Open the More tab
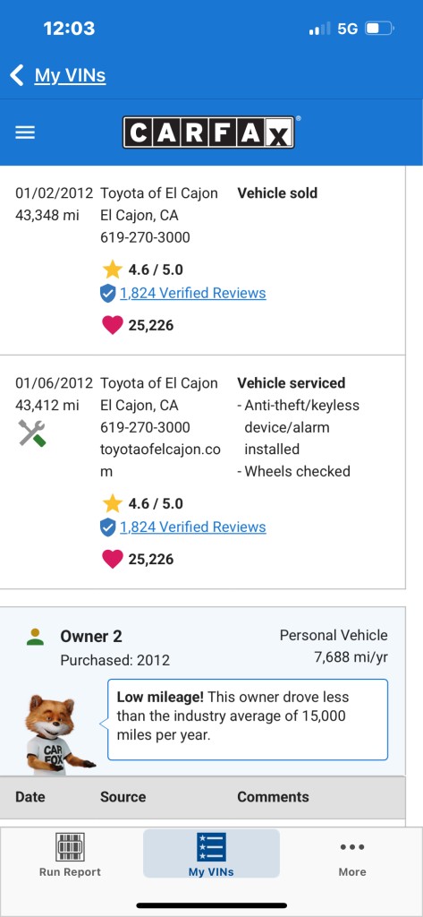423x917 pixels. coord(352,855)
